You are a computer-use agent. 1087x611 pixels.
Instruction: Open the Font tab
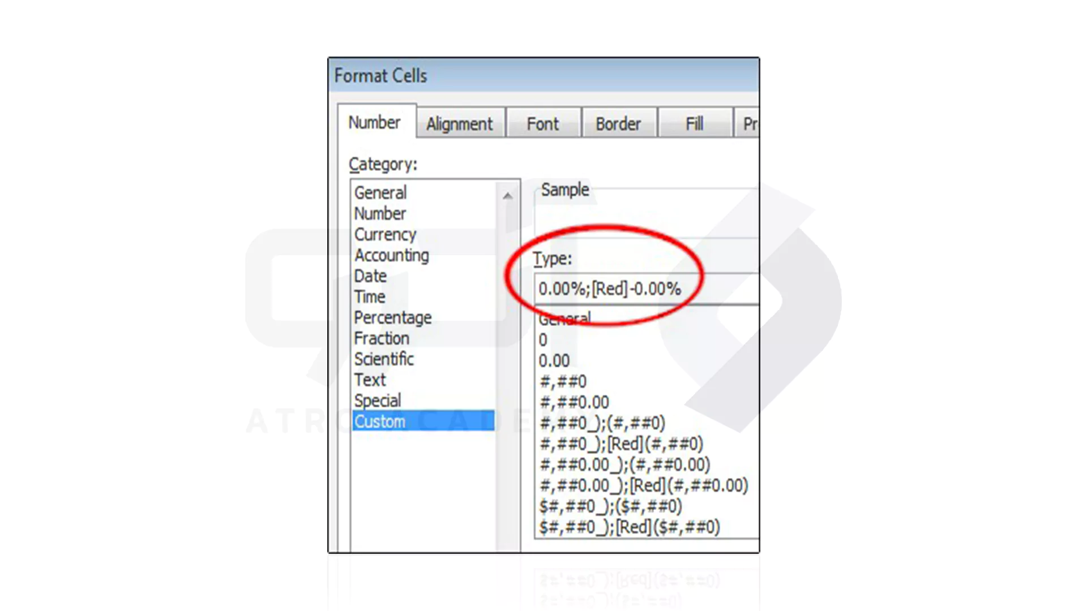point(543,124)
